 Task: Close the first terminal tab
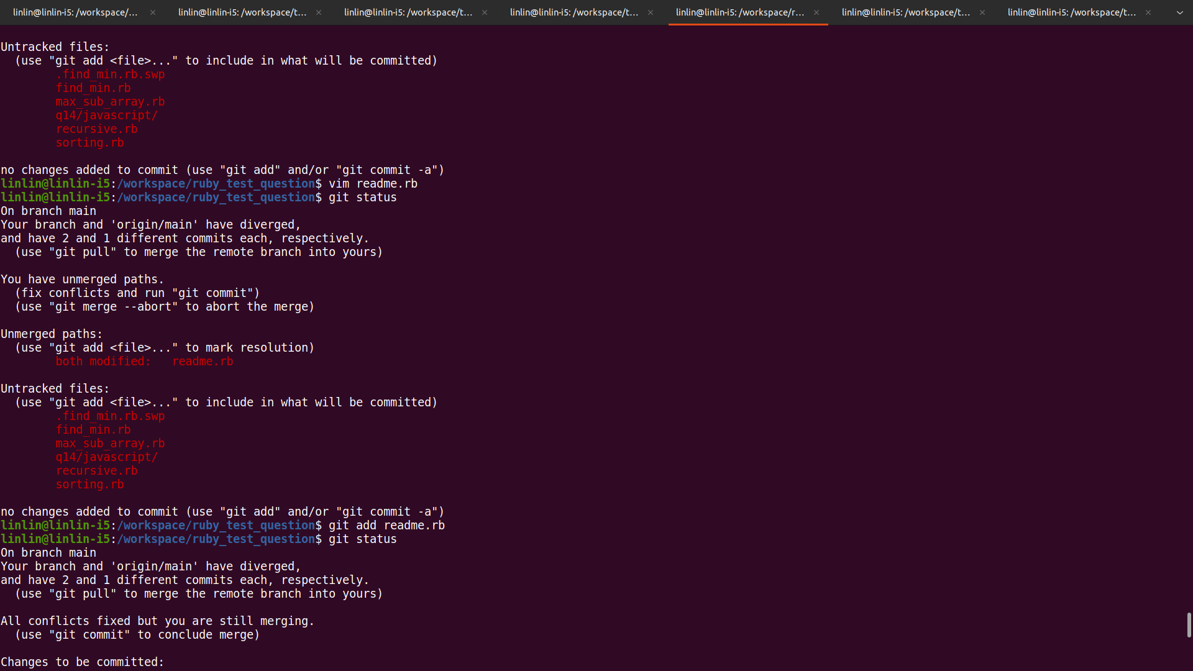pos(153,12)
